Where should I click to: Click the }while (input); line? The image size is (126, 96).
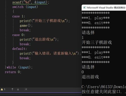tap(19, 67)
